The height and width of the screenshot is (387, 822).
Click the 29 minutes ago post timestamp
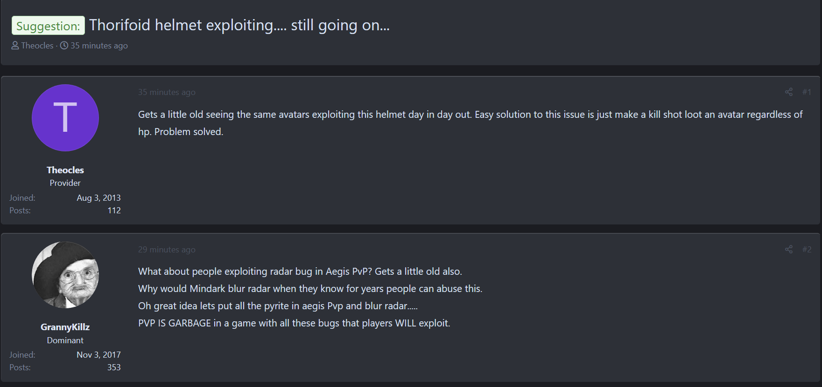pyautogui.click(x=167, y=250)
